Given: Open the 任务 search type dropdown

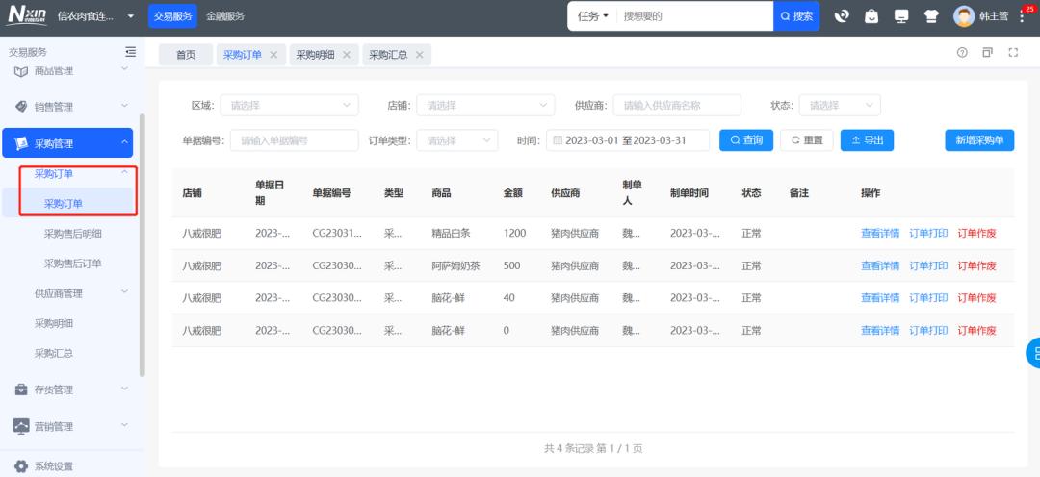Looking at the screenshot, I should coord(592,16).
